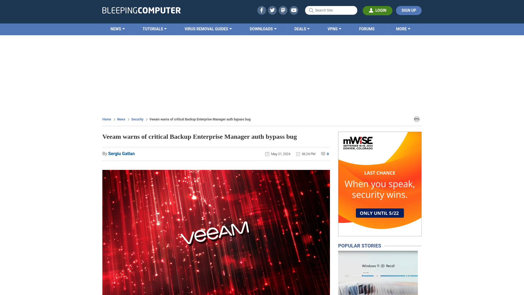Image resolution: width=524 pixels, height=295 pixels.
Task: Click the FORUMS menu item
Action: [x=366, y=29]
